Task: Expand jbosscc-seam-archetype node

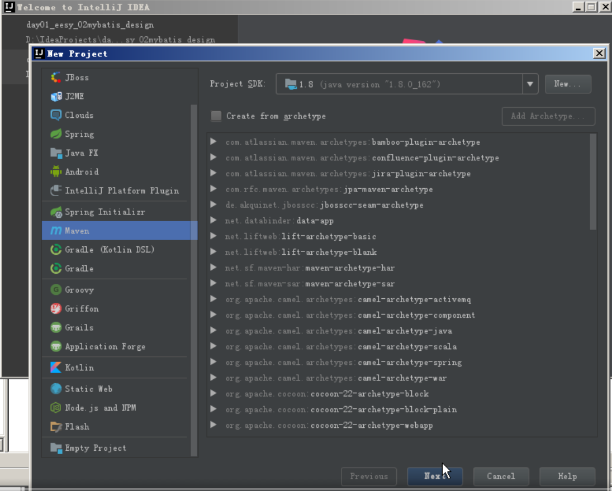Action: tap(214, 204)
